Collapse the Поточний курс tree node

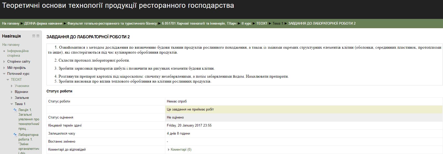pyautogui.click(x=4, y=74)
